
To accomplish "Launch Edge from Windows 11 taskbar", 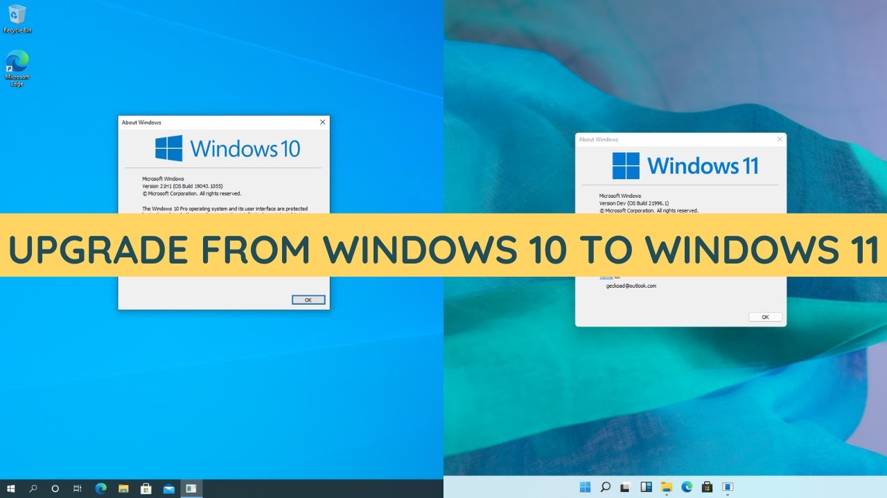I will pos(687,487).
